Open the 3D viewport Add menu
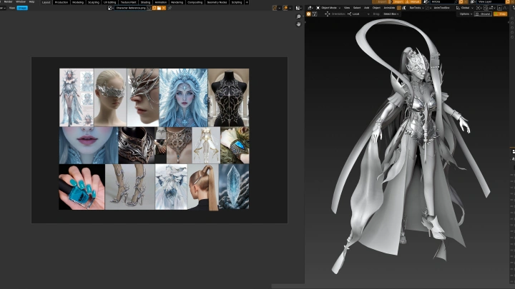This screenshot has width=515, height=289. [x=366, y=8]
